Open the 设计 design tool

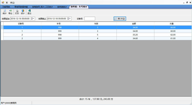pos(23,12)
